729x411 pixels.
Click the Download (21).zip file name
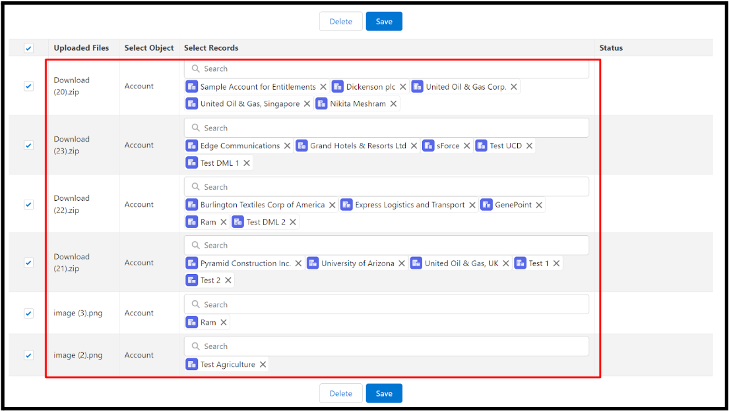tap(72, 262)
